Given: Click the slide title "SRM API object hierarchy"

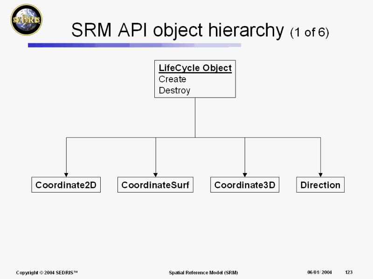Looking at the screenshot, I should tap(177, 31).
